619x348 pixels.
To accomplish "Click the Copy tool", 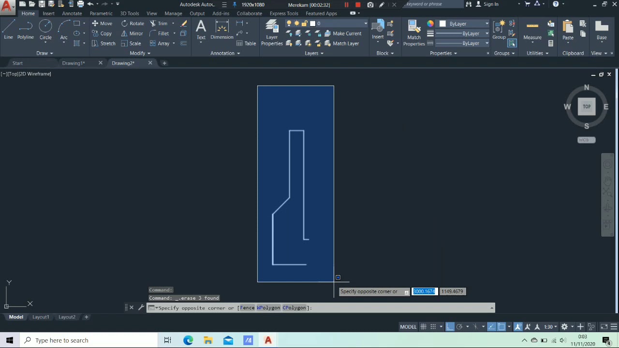I will click(102, 33).
